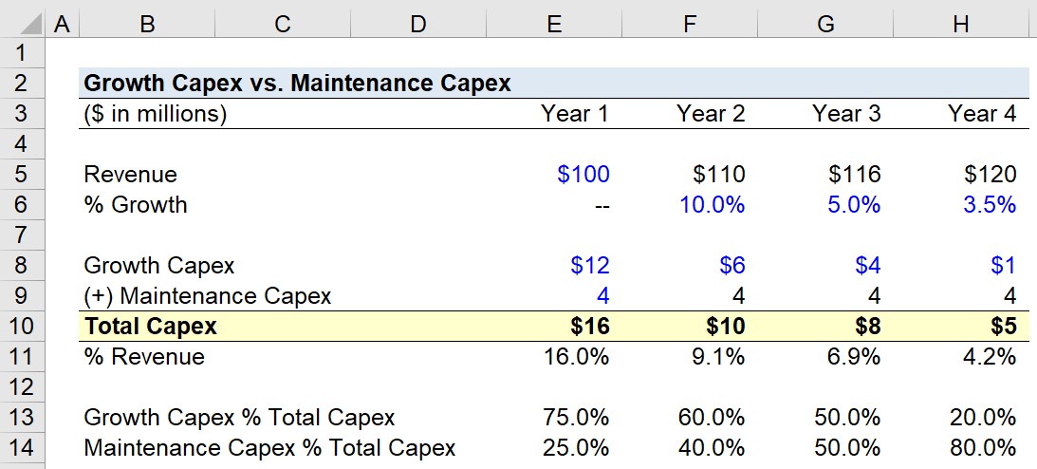Select row 5 header

coord(22,174)
